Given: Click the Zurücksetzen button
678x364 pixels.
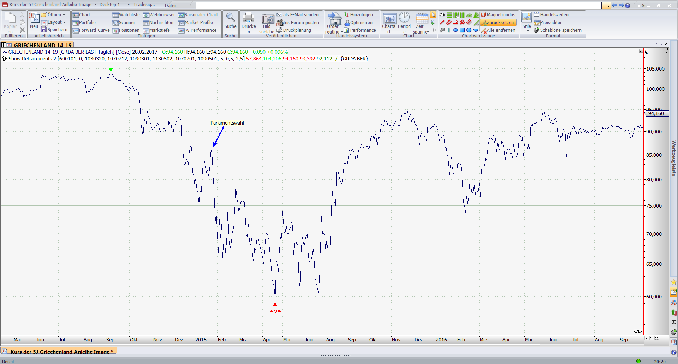Looking at the screenshot, I should pyautogui.click(x=498, y=23).
